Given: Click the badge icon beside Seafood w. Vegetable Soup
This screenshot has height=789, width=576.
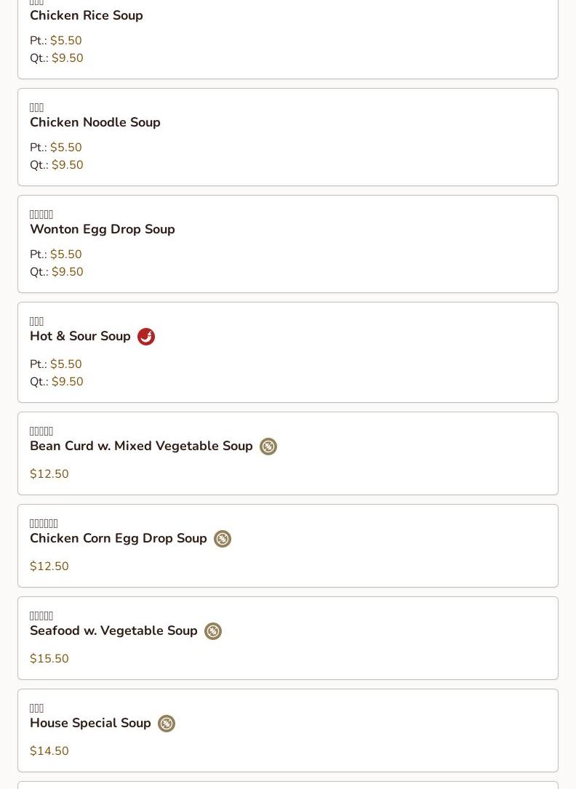Looking at the screenshot, I should click(213, 631).
